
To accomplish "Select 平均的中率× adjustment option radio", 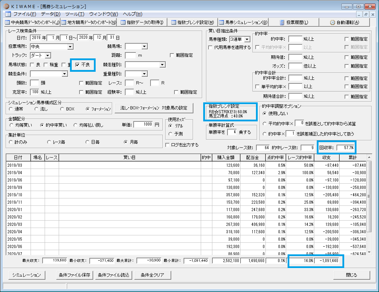I will [x=264, y=123].
